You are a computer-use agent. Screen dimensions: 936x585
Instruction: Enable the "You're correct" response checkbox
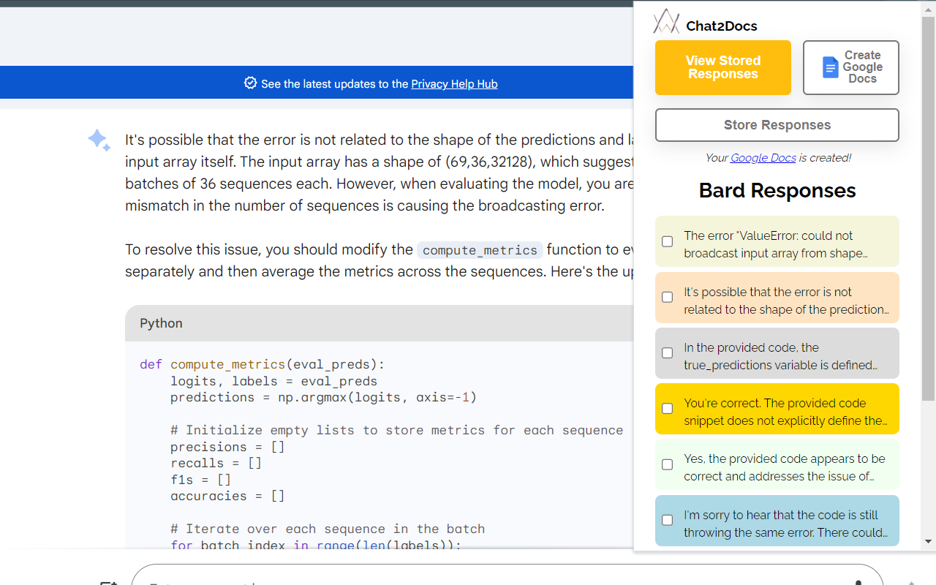668,409
